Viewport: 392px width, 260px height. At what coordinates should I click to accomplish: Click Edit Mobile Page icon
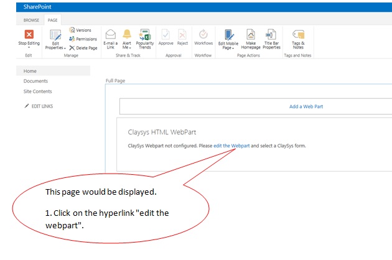click(228, 35)
